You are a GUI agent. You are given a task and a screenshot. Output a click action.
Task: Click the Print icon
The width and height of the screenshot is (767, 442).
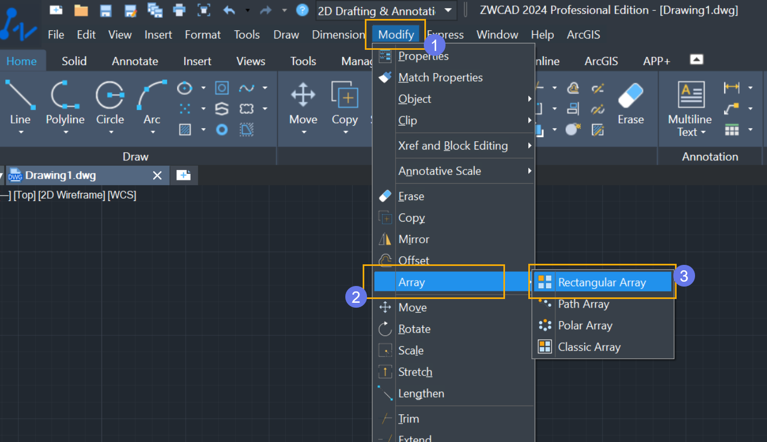(179, 10)
